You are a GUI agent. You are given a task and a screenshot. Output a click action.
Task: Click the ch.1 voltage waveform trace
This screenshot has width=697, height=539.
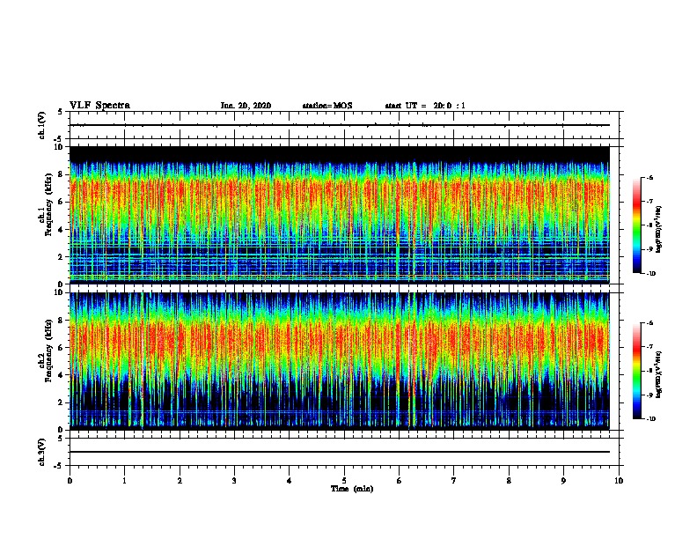tap(340, 125)
